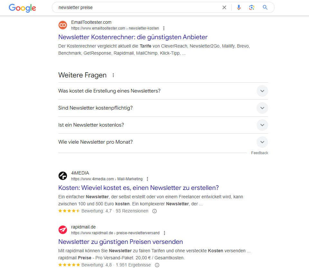The image size is (309, 277).
Task: Open options menu next to Weitere Fragen
Action: (x=113, y=75)
